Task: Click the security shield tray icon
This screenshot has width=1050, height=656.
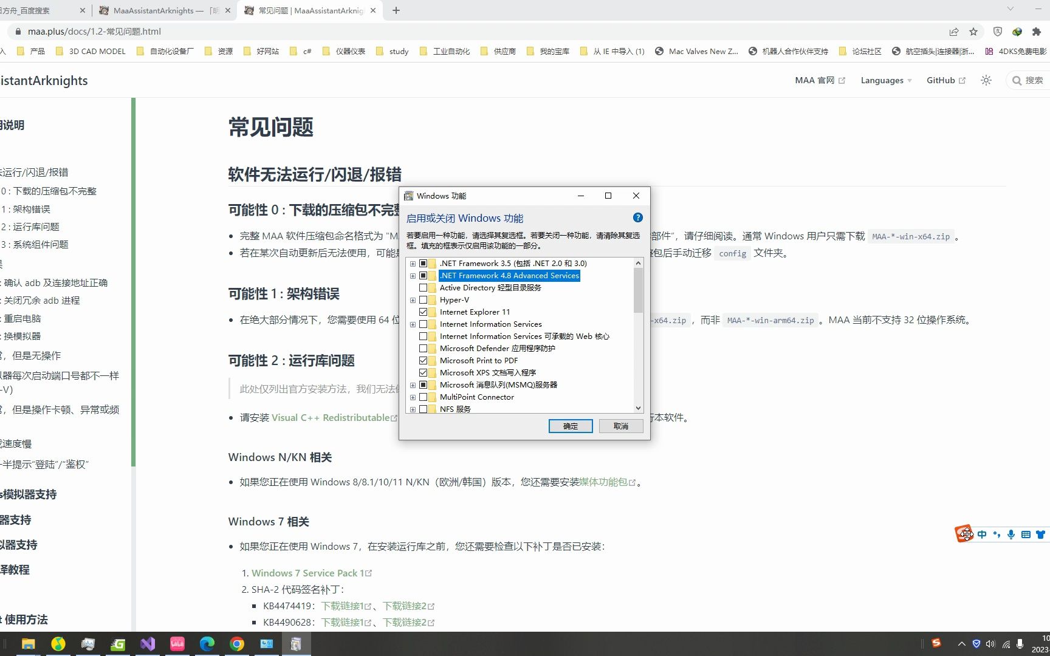Action: pos(976,644)
